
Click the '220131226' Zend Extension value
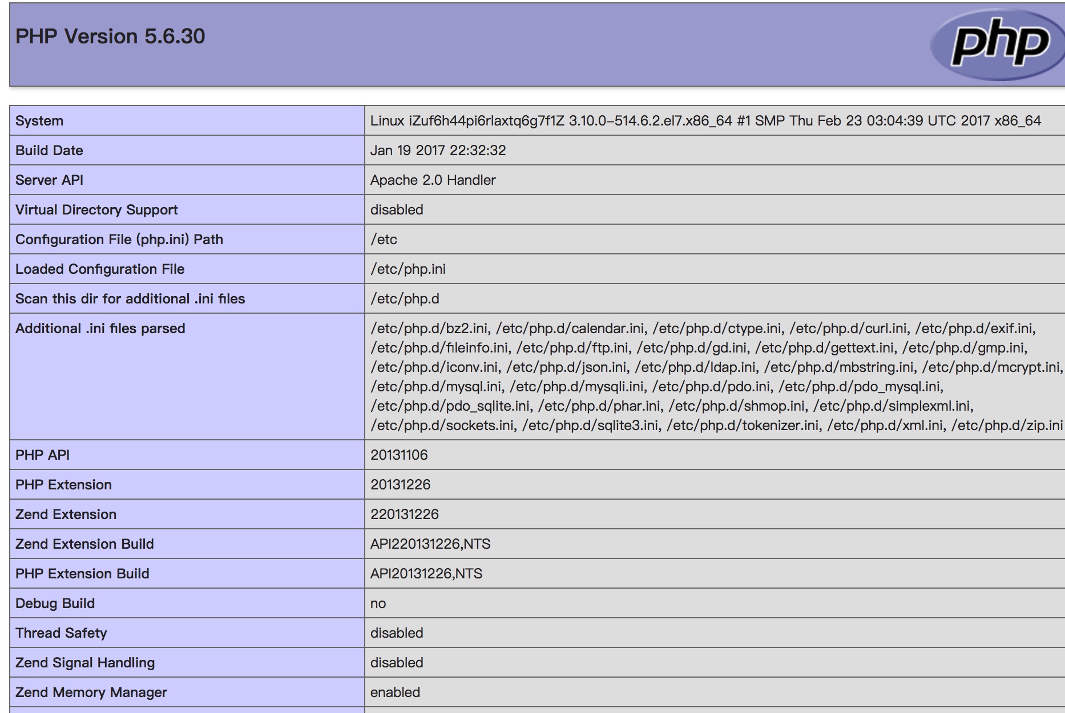404,515
